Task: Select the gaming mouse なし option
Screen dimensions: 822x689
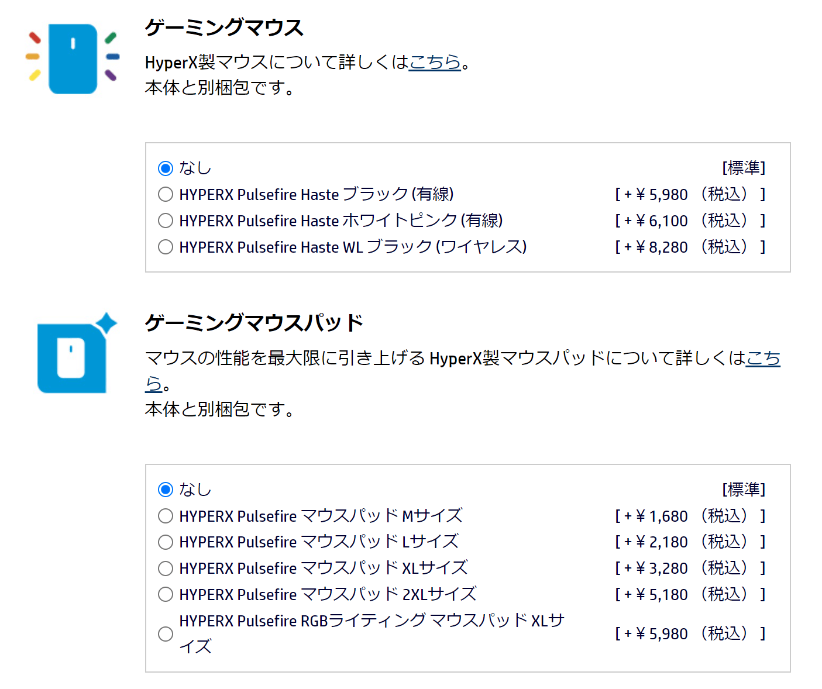Action: tap(166, 168)
